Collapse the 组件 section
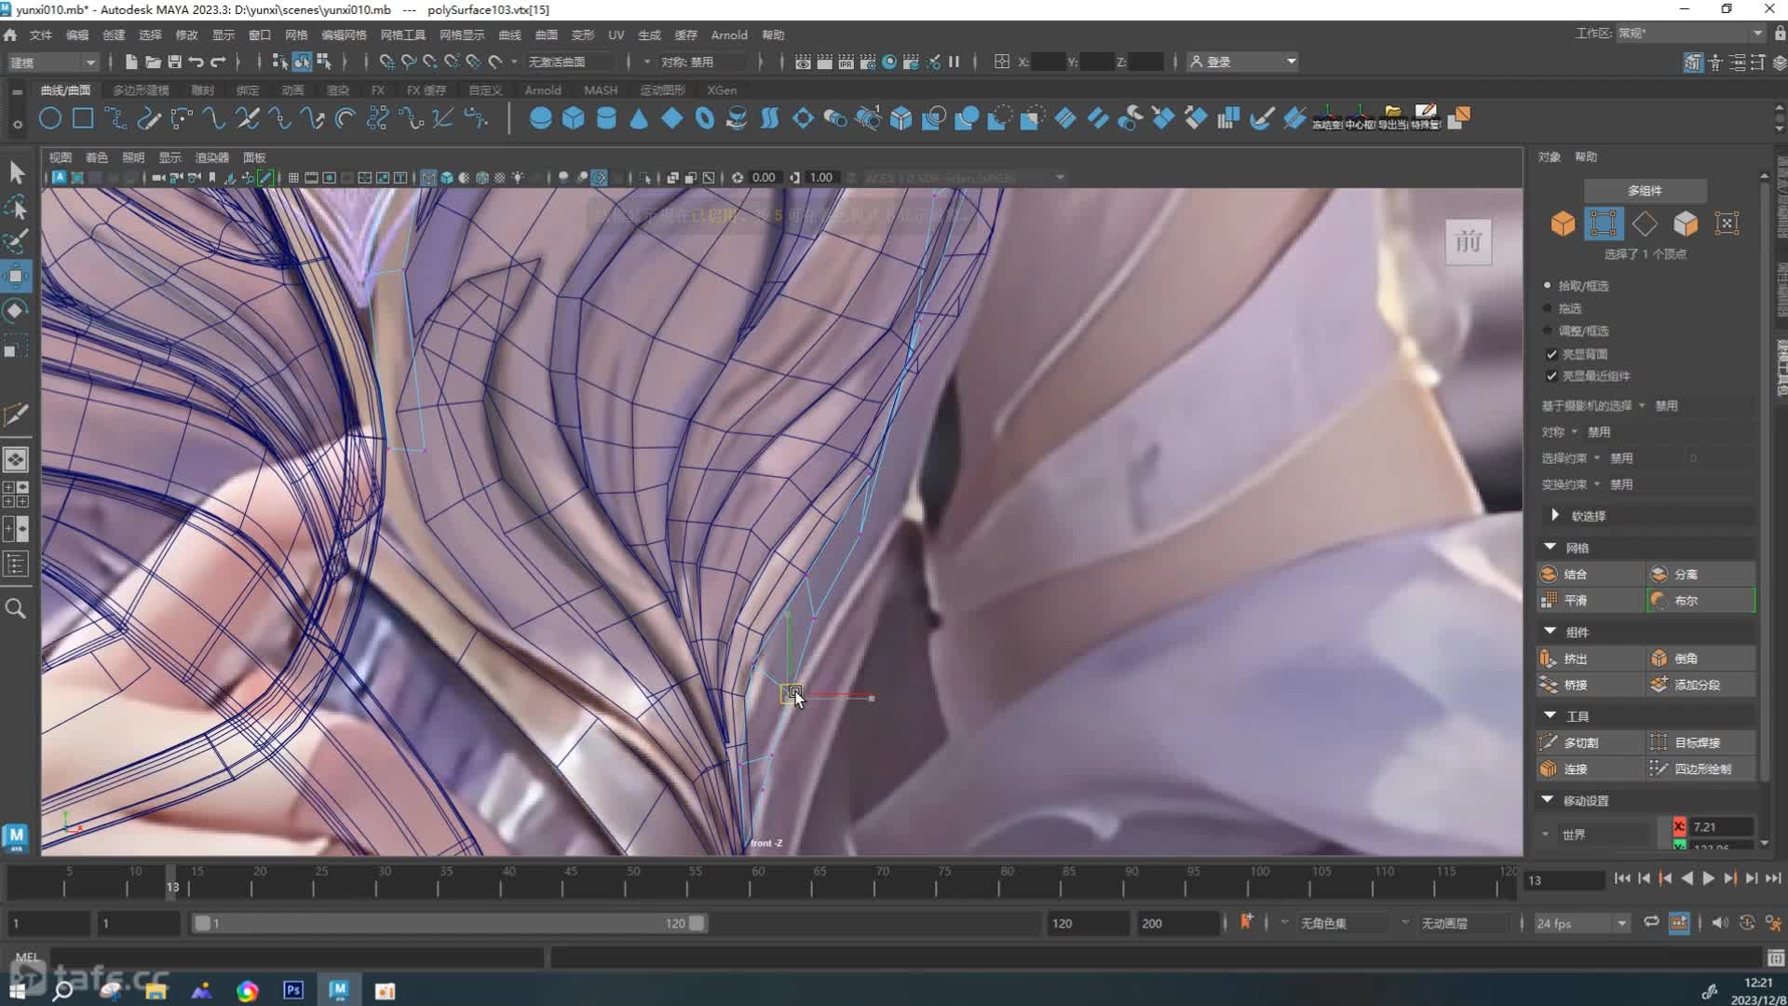Image resolution: width=1788 pixels, height=1006 pixels. pos(1550,632)
